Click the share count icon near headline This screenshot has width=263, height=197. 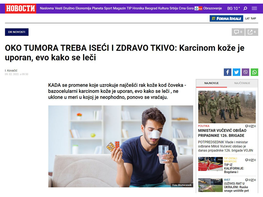tap(252, 32)
